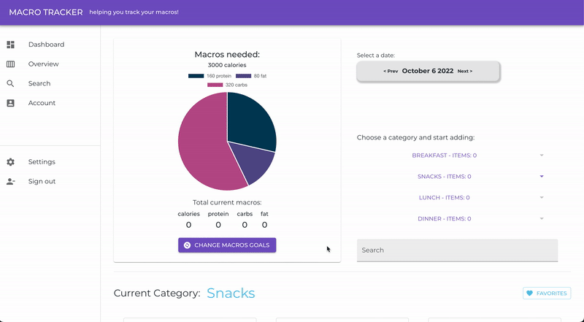584x322 pixels.
Task: Click the Total current macros label
Action: (227, 202)
